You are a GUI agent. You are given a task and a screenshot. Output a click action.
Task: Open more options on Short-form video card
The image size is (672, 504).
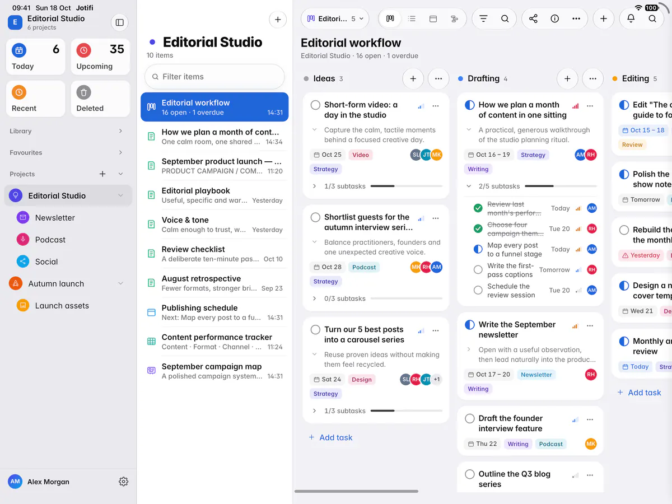[x=436, y=106]
